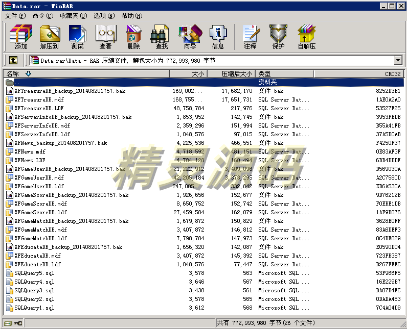Click the icon of SQLQuery1.sql
Screen dimensions: 407x329
point(10,308)
